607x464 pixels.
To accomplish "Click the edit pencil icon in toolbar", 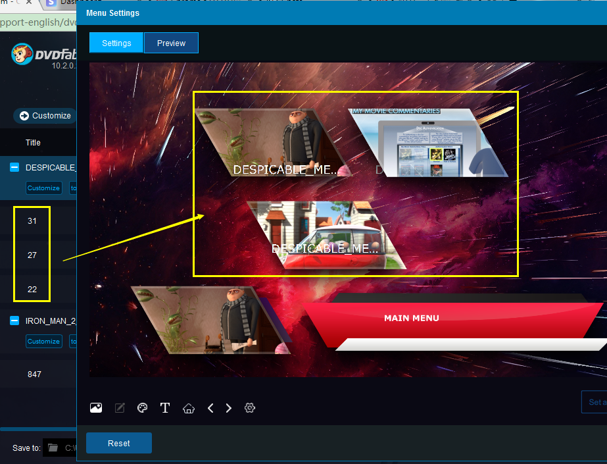I will pyautogui.click(x=120, y=408).
